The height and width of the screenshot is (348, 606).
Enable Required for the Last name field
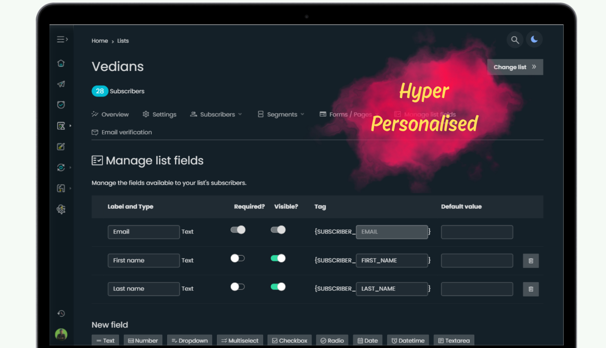[238, 287]
